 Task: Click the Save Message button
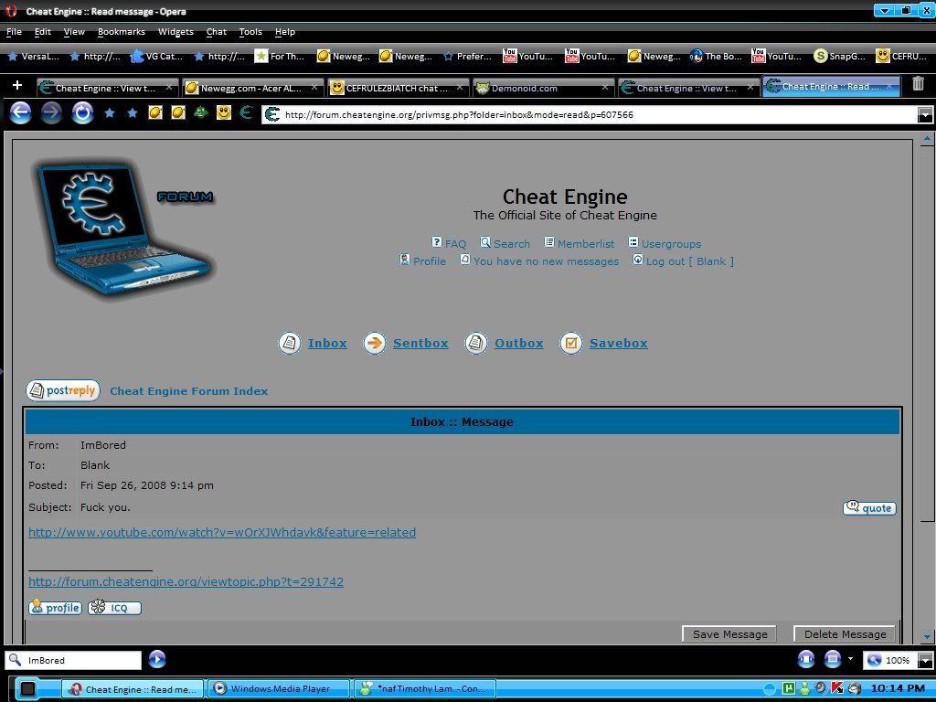click(729, 634)
